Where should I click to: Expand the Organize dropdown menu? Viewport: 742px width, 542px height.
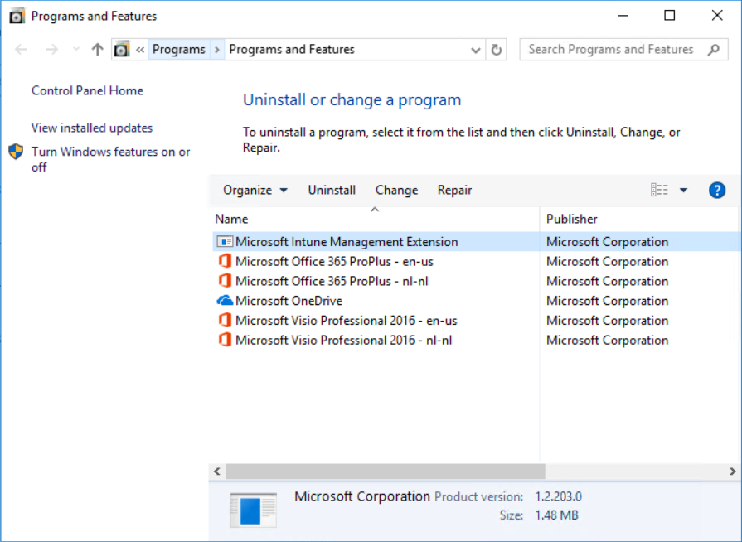tap(255, 190)
